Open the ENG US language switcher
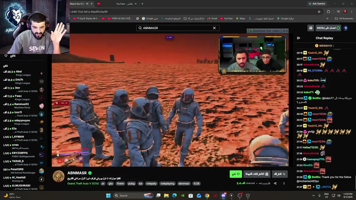Image resolution: width=356 pixels, height=200 pixels. pyautogui.click(x=327, y=196)
